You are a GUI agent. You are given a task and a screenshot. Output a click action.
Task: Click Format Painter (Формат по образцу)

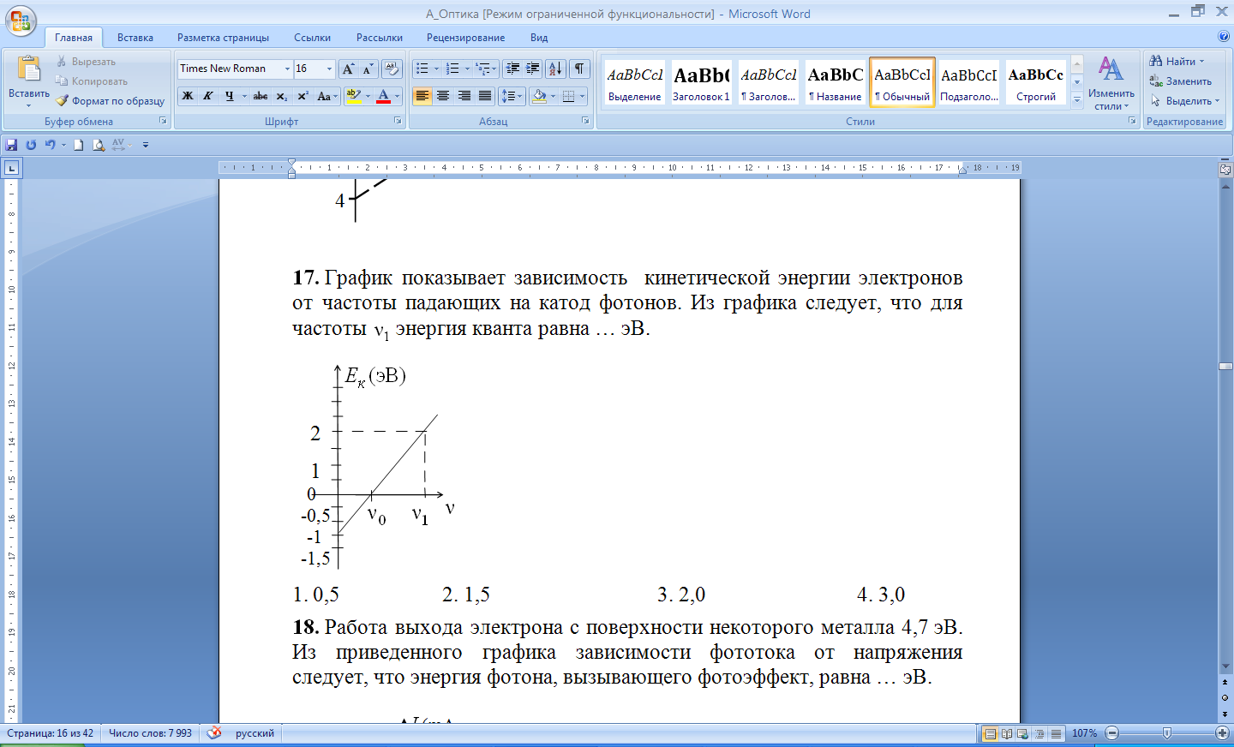point(110,101)
